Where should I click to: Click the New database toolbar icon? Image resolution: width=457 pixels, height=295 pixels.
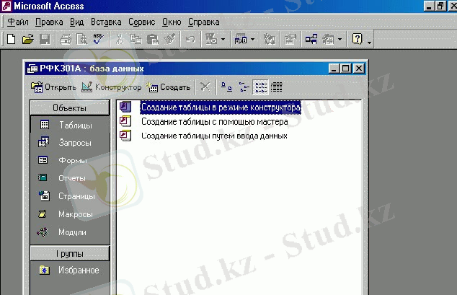11,39
